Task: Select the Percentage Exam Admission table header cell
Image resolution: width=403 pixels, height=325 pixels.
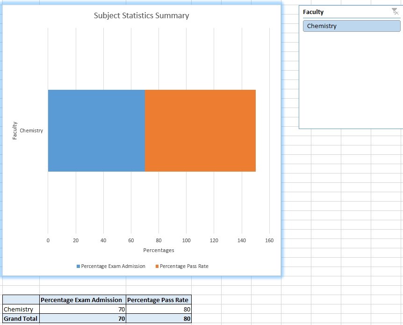Action: coord(82,300)
